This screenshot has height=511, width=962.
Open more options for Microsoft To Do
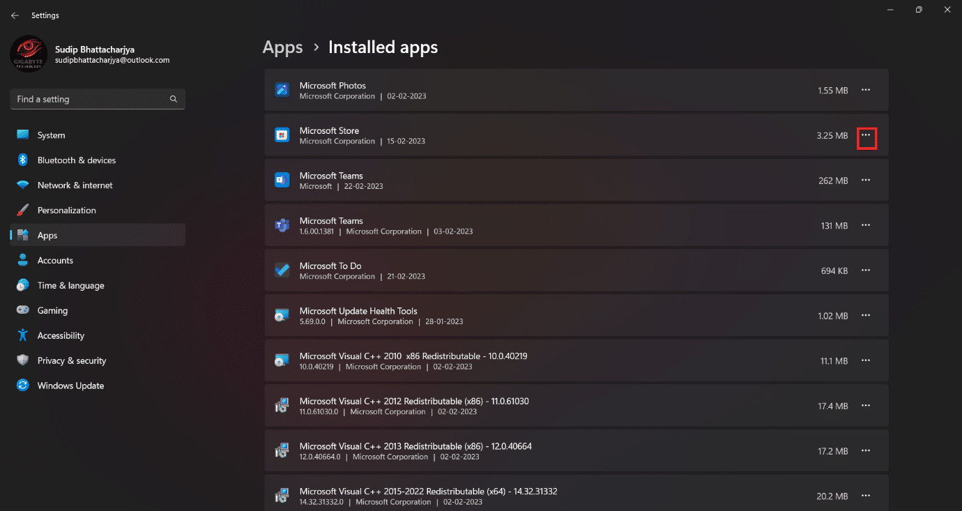pyautogui.click(x=866, y=270)
